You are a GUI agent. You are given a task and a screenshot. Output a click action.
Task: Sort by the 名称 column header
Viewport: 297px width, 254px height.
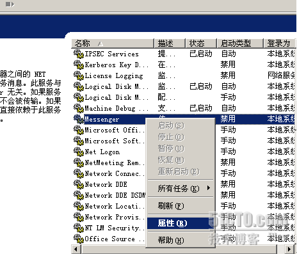(113, 44)
